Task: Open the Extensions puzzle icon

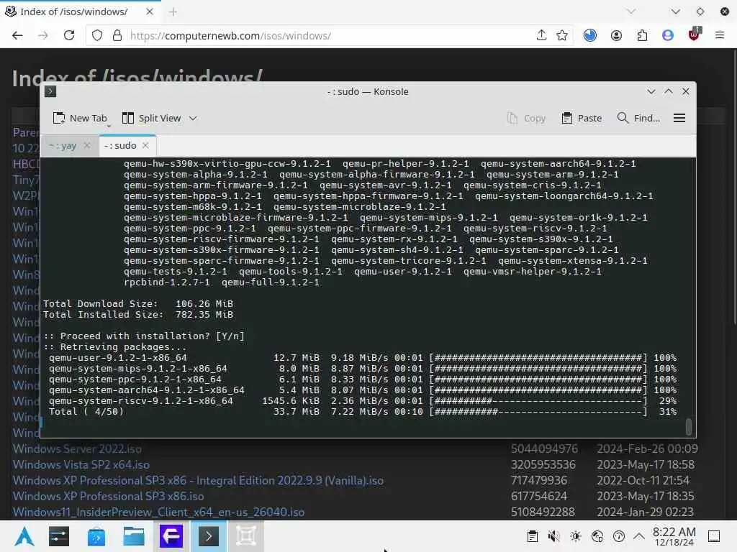Action: pos(642,36)
